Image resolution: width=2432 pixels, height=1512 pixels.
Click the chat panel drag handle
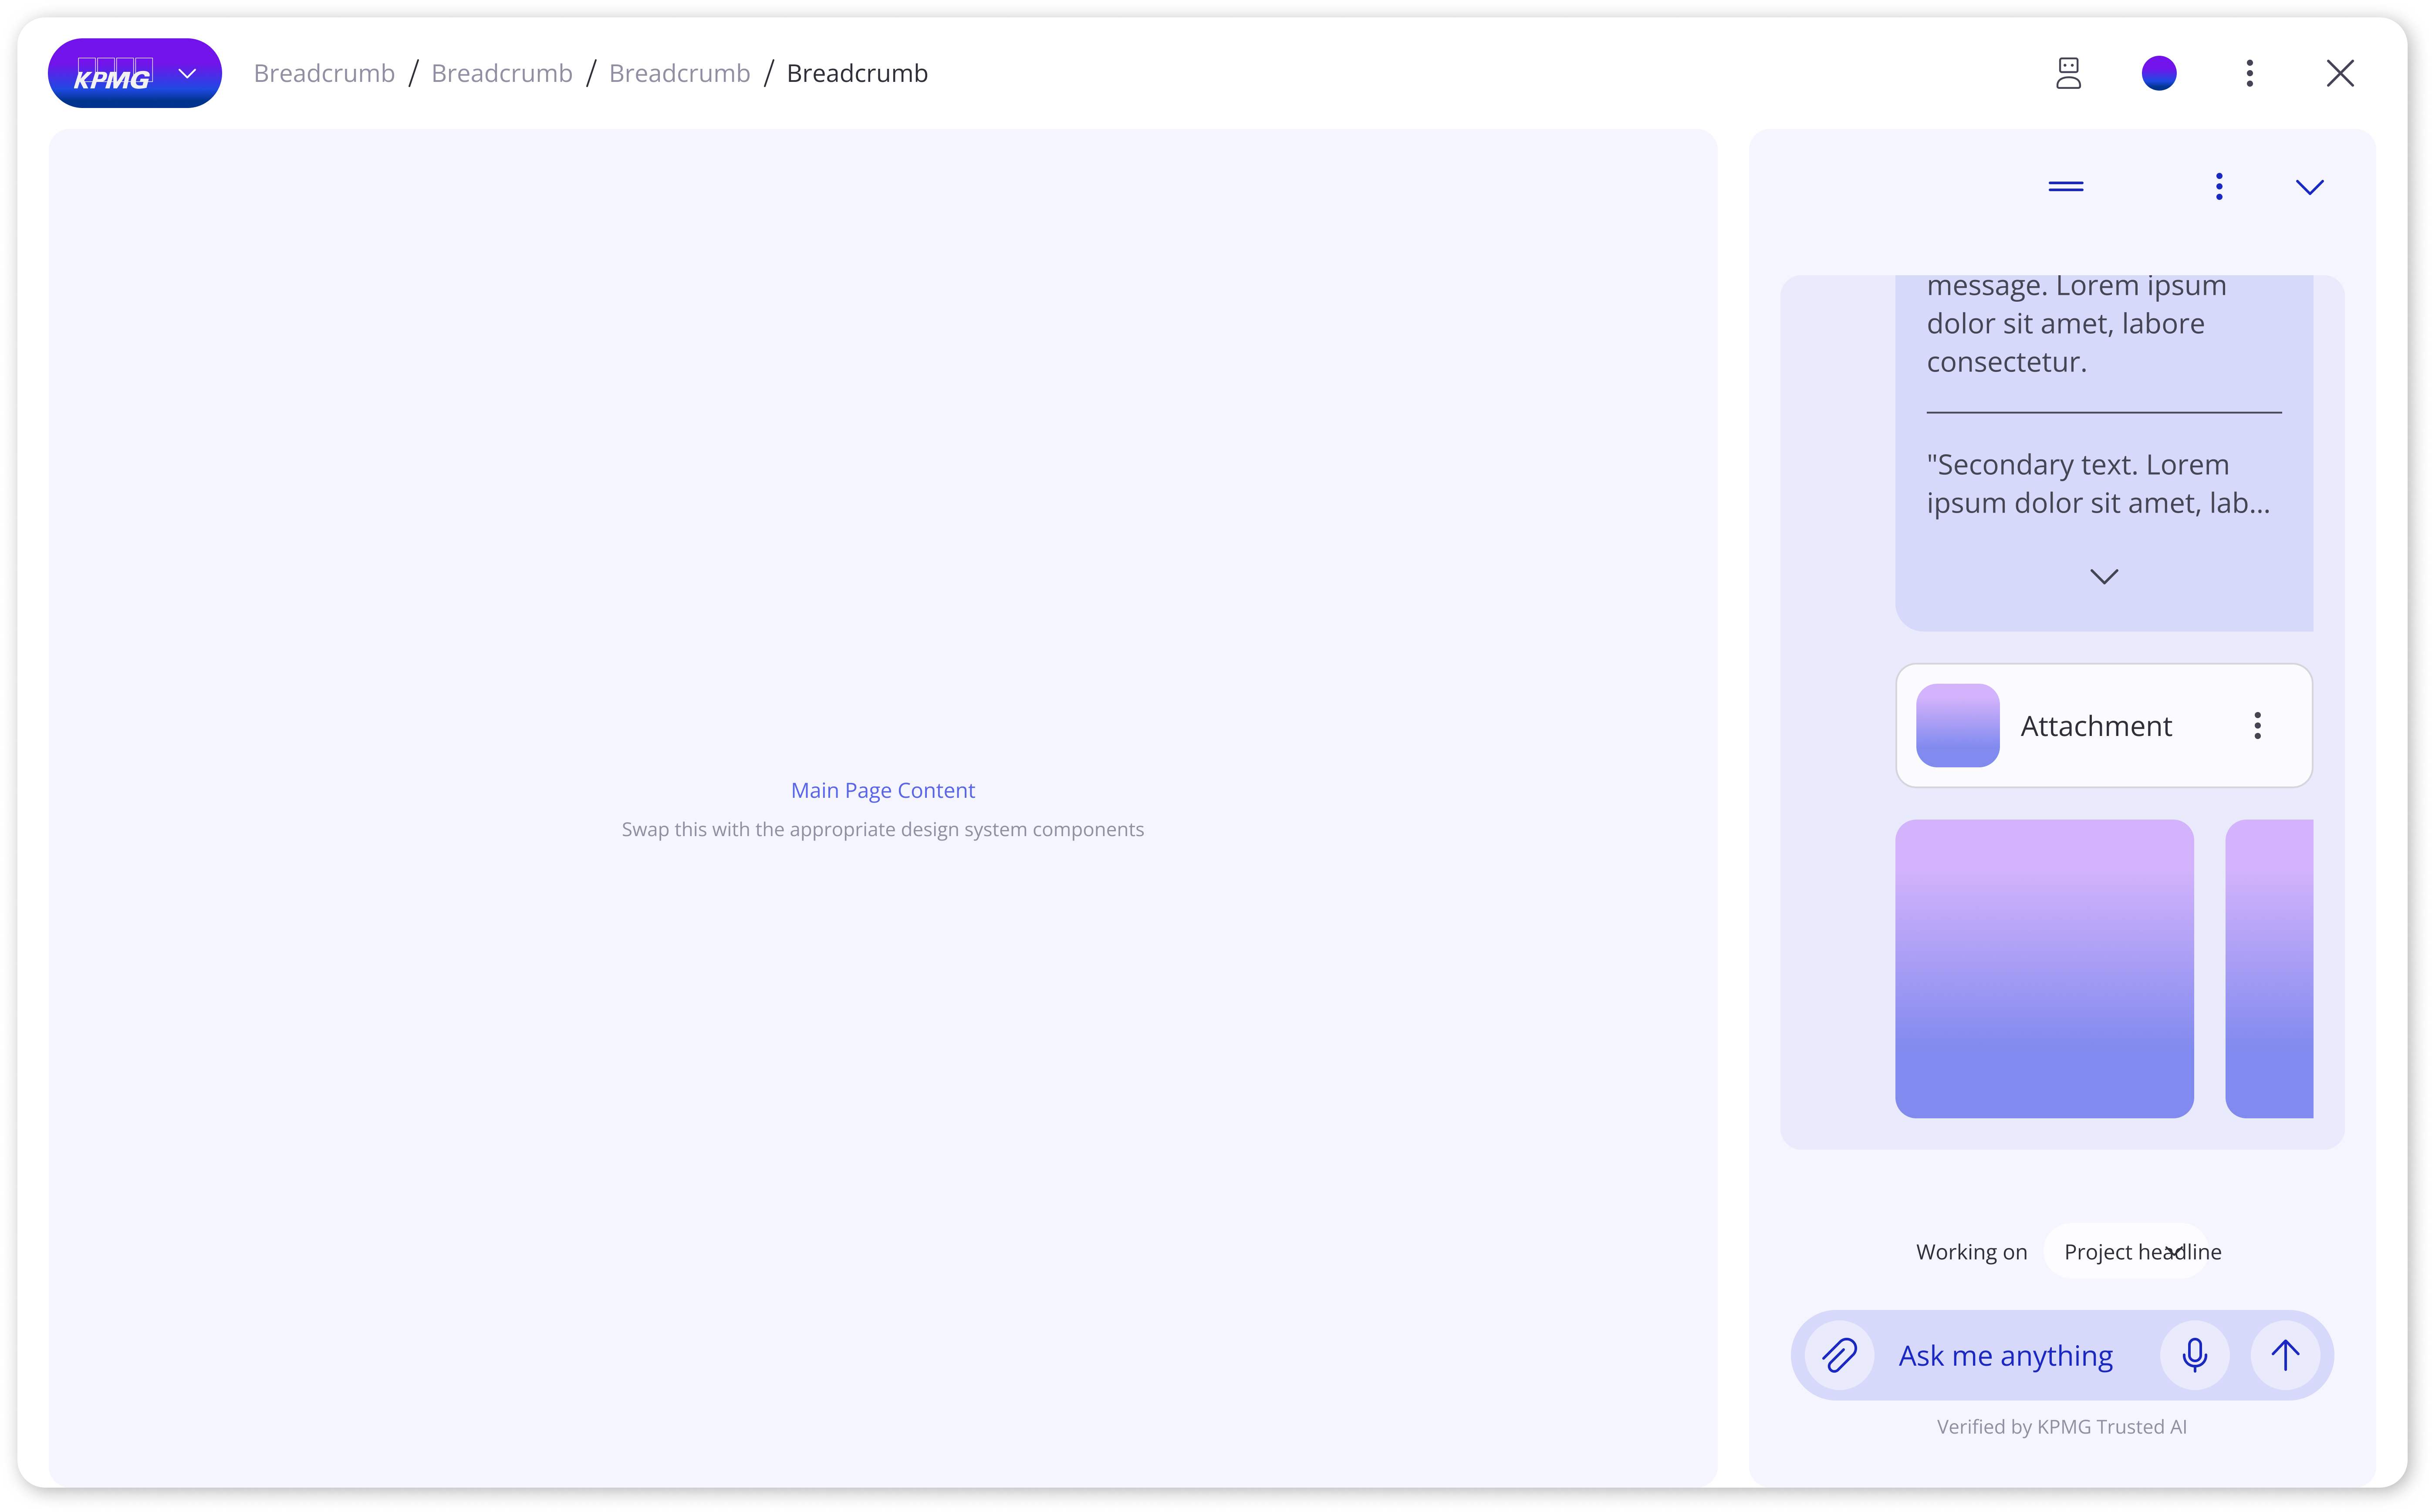click(2066, 186)
